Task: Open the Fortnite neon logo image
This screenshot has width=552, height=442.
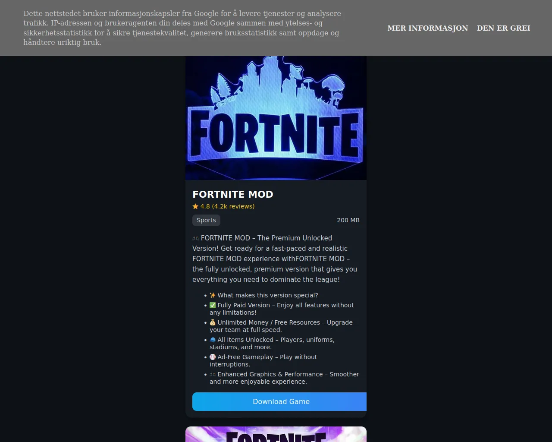Action: click(x=276, y=118)
